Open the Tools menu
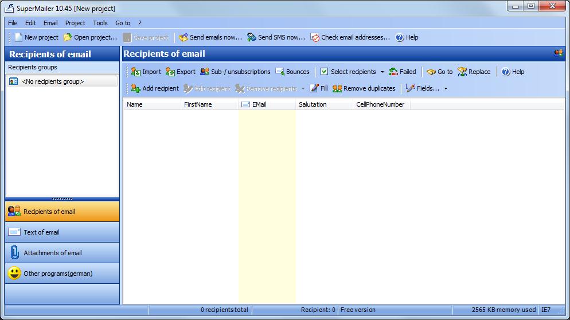Screen dimensions: 570x320 tap(100, 23)
